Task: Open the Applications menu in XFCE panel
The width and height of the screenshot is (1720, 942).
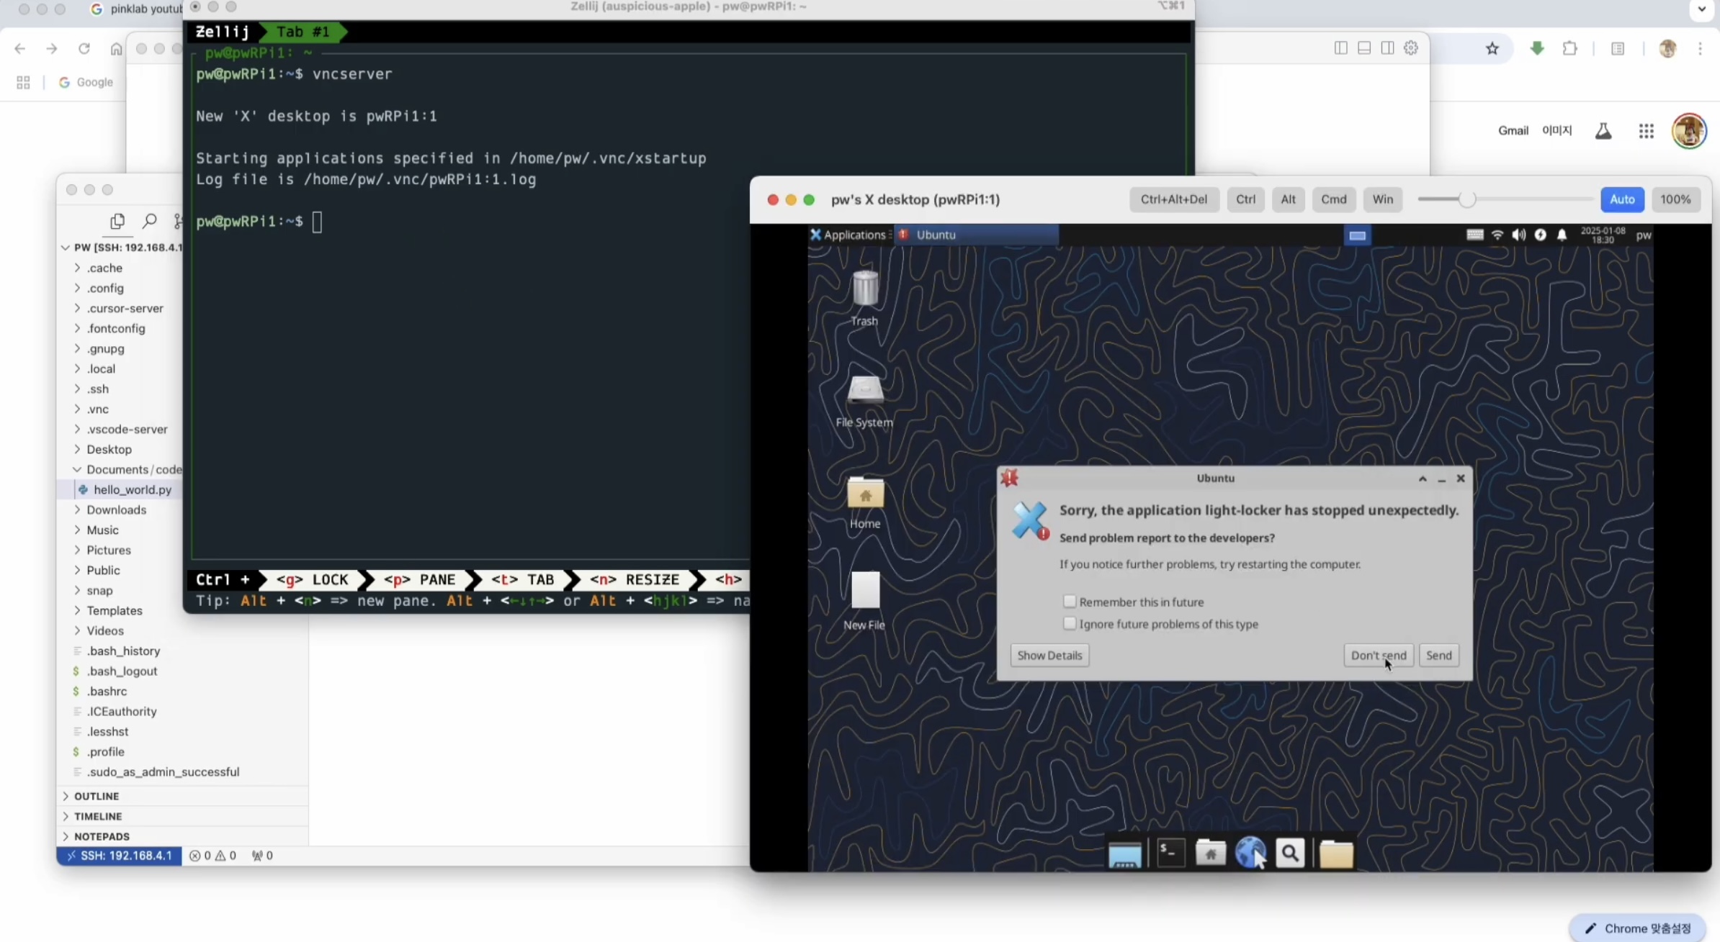Action: (847, 235)
